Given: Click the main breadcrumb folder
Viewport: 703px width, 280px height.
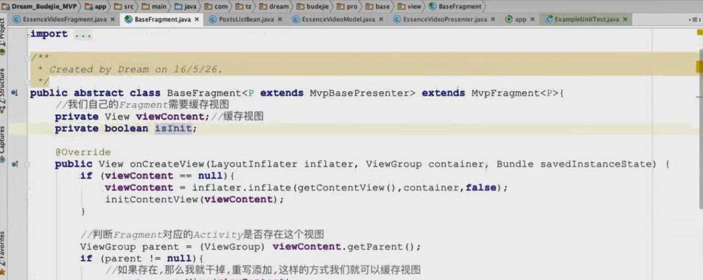Looking at the screenshot, I should point(154,7).
